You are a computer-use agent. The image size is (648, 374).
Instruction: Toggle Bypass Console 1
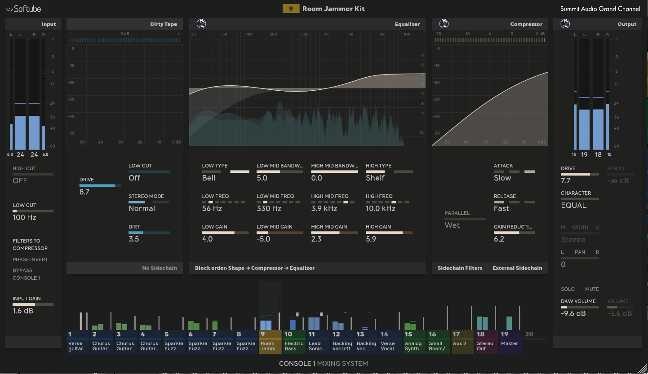pos(26,274)
